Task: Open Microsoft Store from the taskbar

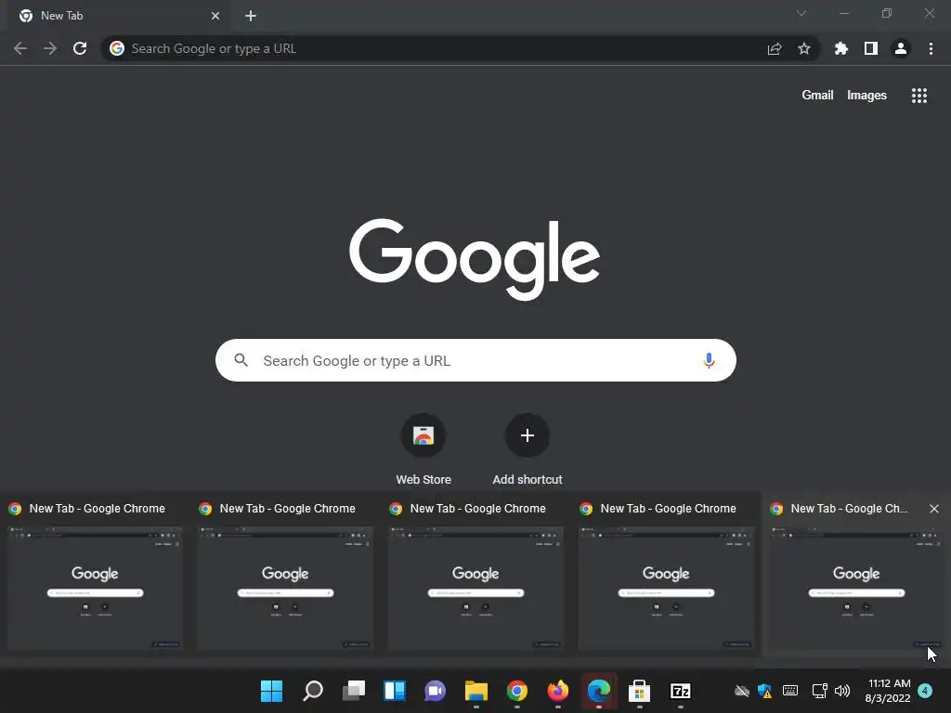Action: [x=639, y=691]
